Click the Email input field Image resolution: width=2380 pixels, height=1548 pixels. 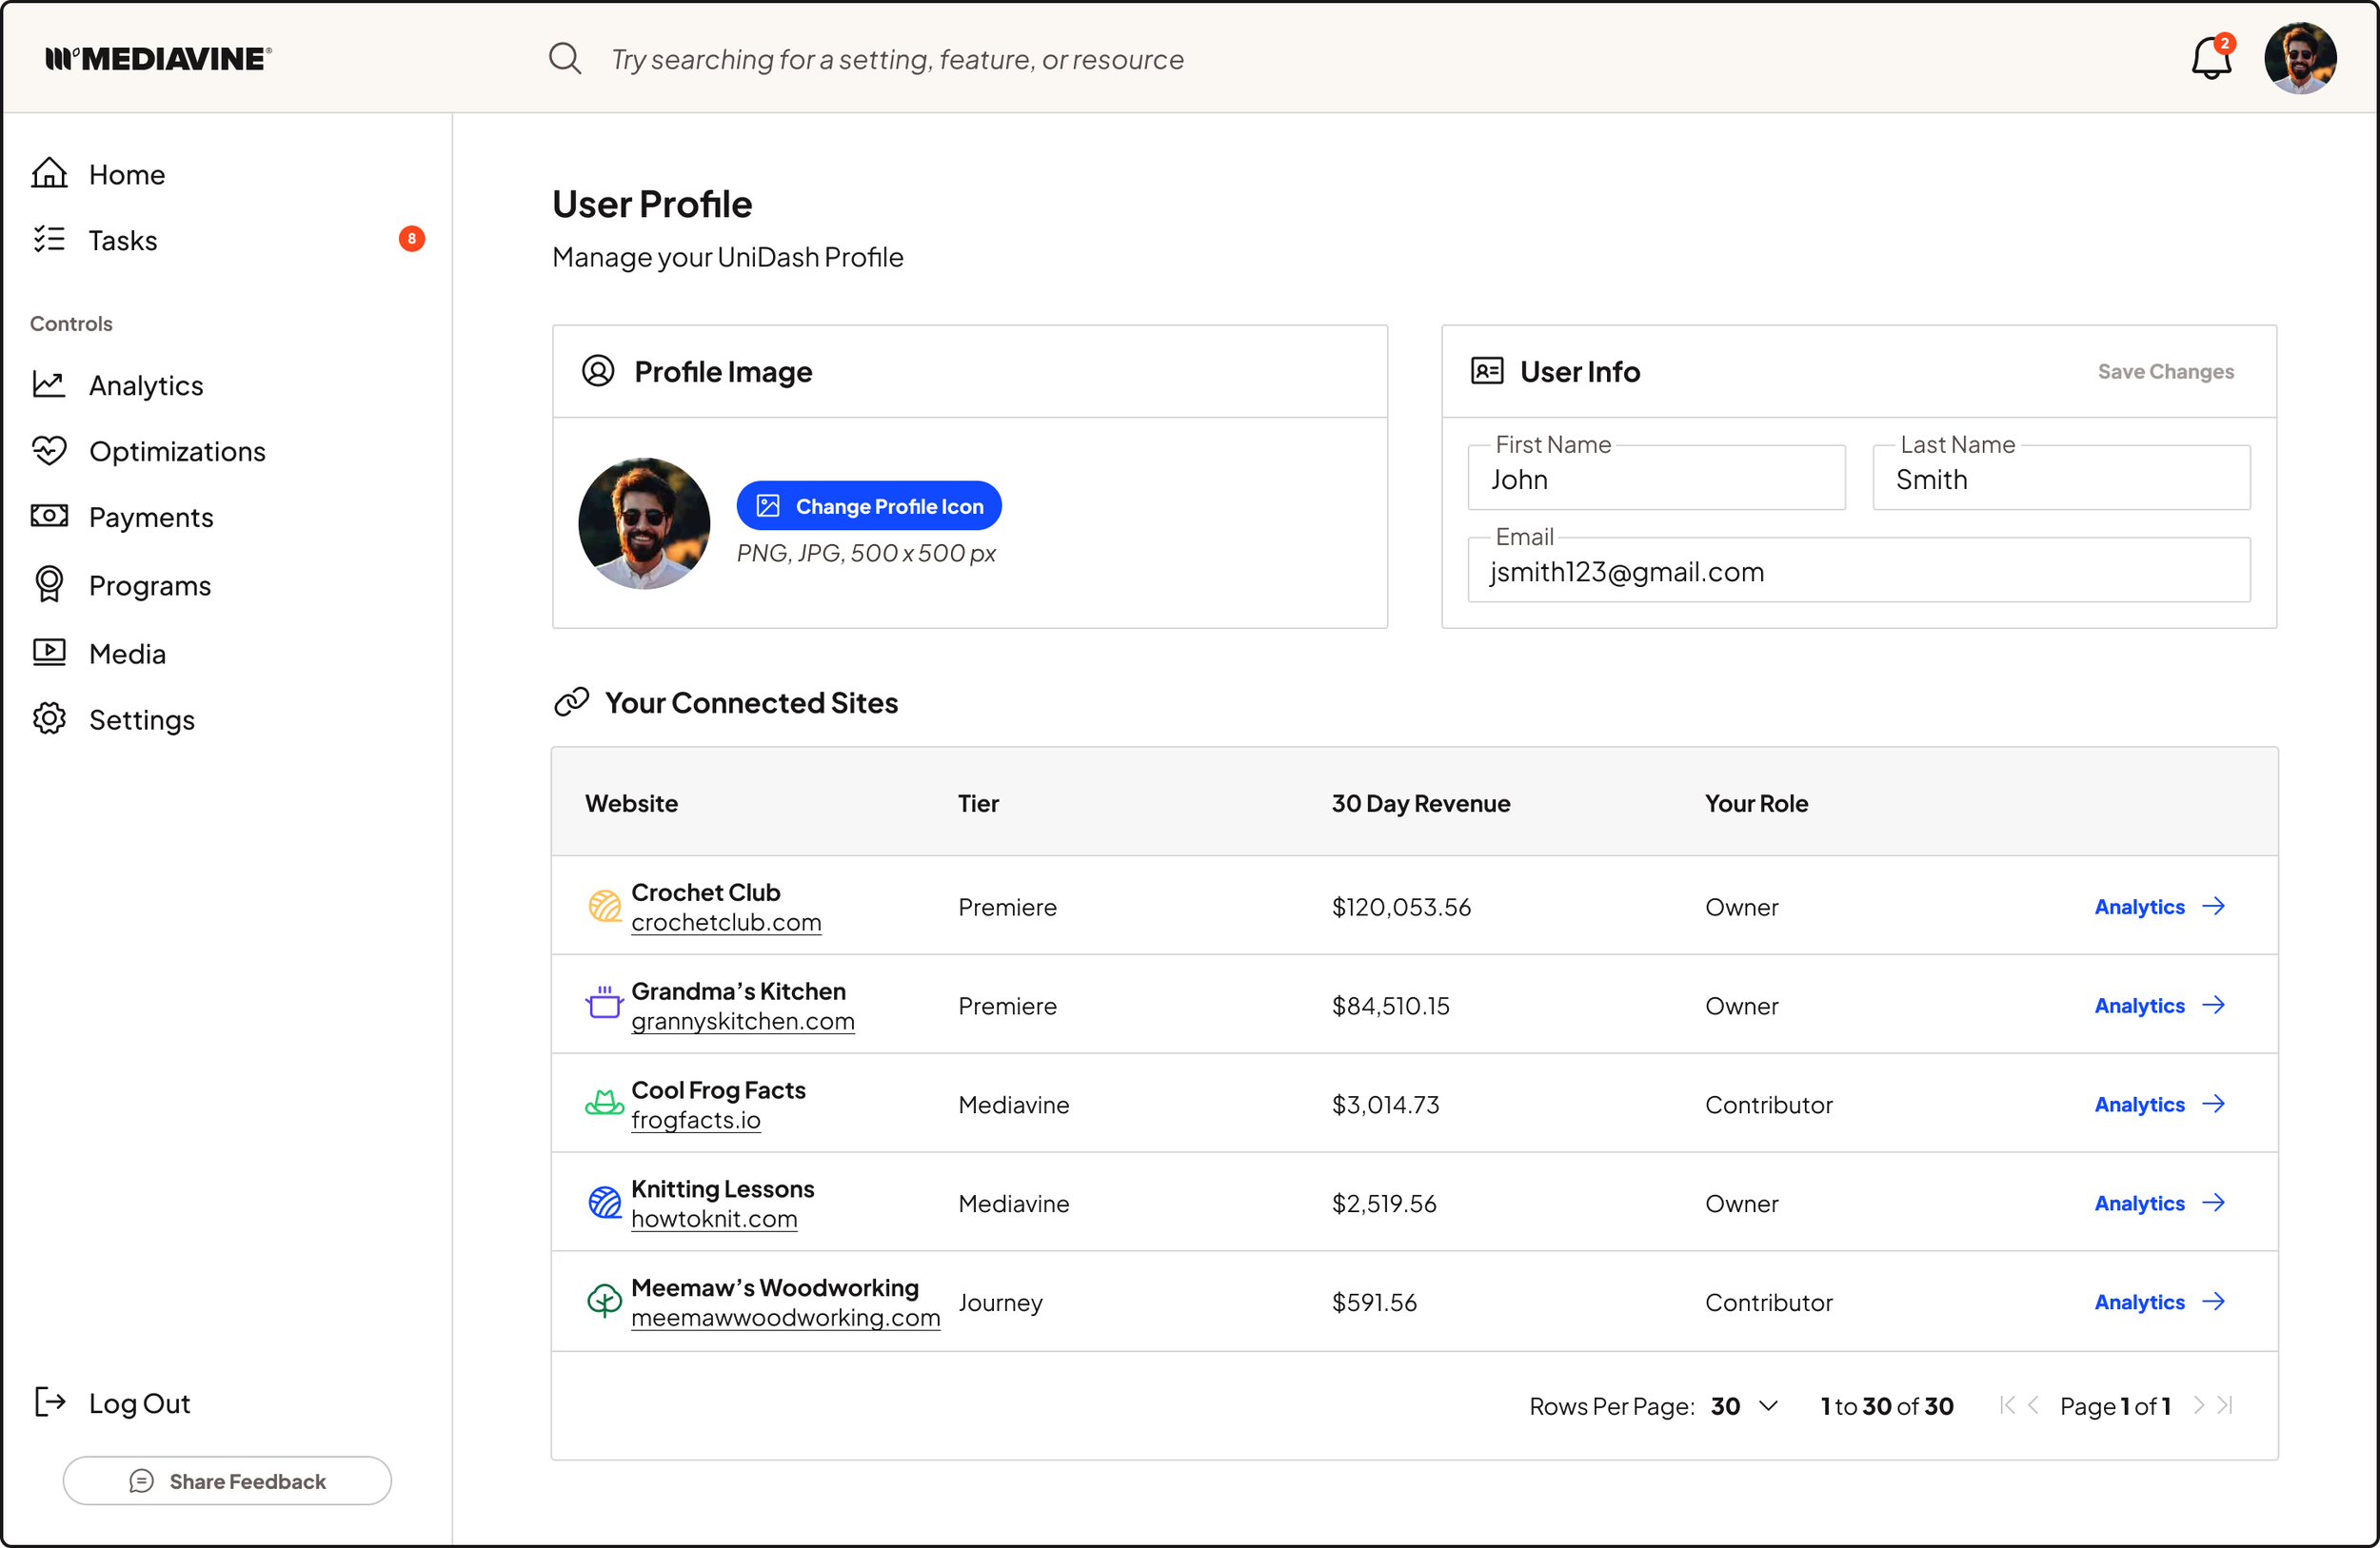click(x=1858, y=572)
